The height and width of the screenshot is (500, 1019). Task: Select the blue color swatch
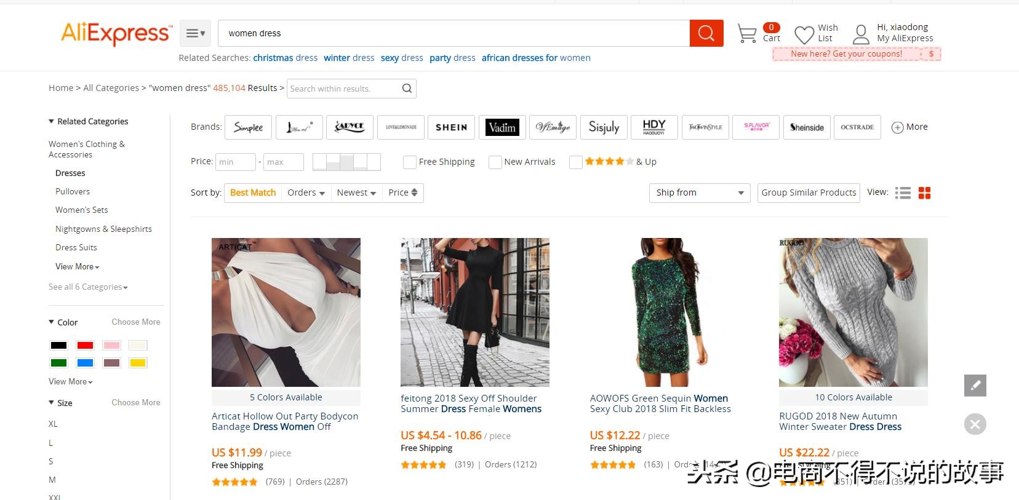[x=85, y=363]
